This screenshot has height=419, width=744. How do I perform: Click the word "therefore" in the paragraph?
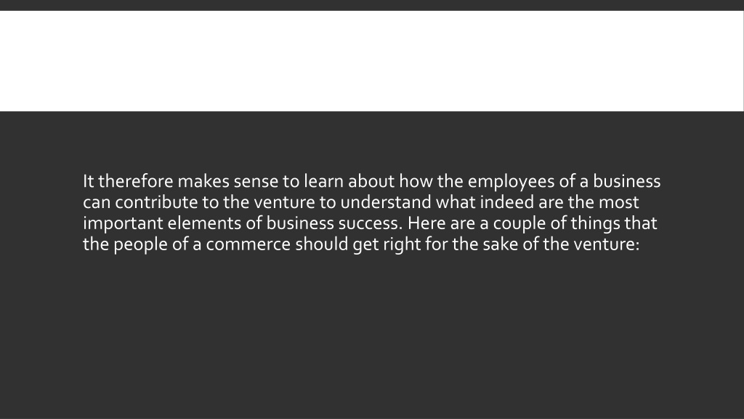(136, 181)
